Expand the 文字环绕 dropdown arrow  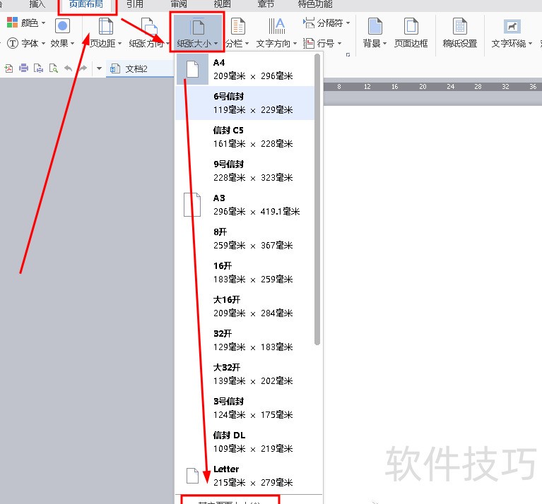[x=530, y=44]
